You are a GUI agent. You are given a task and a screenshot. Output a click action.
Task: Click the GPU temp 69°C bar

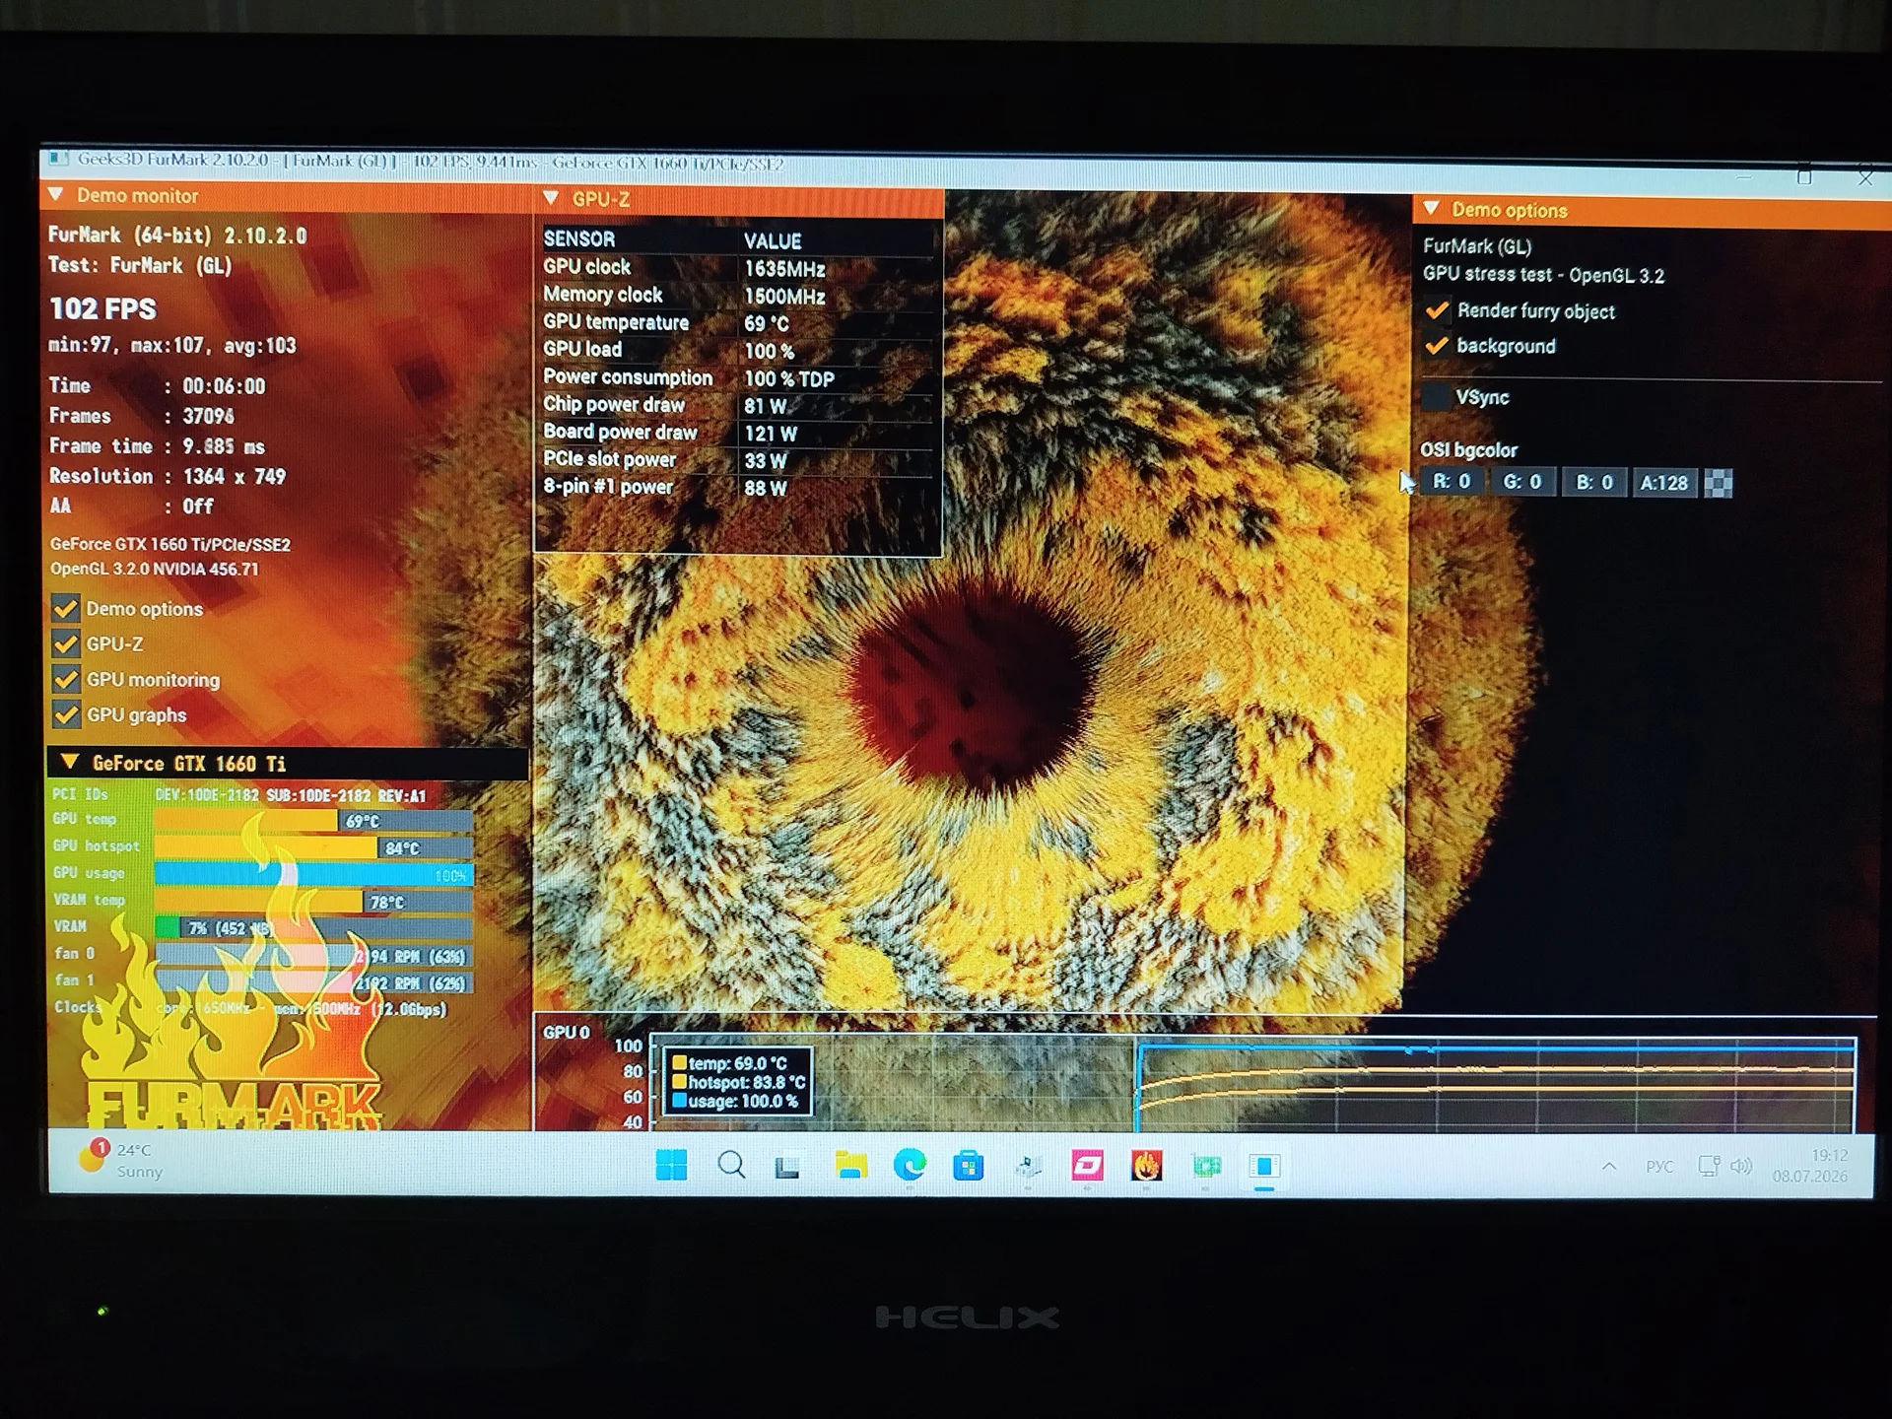313,821
